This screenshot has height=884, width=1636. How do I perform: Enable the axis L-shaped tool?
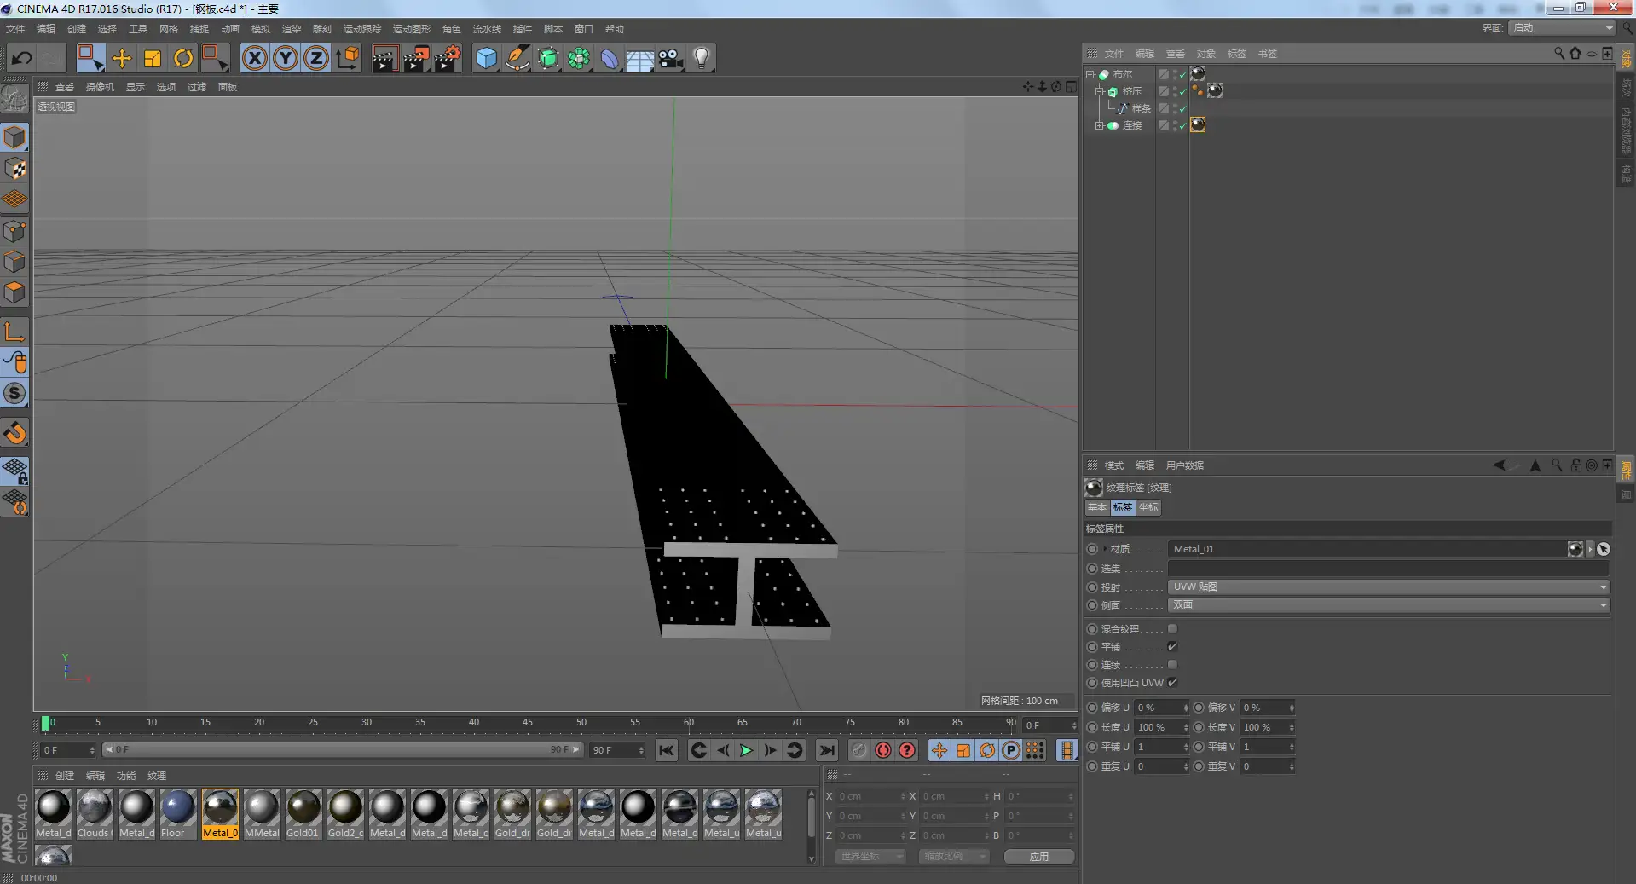point(15,332)
